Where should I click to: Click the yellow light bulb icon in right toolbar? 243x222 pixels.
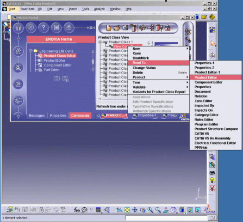click(x=212, y=180)
